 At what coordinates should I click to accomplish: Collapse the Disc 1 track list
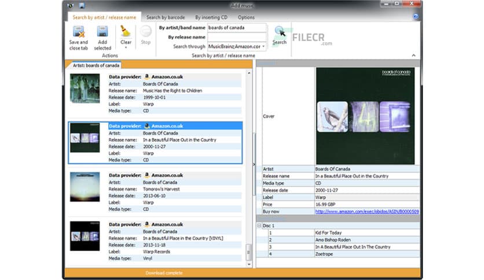pyautogui.click(x=259, y=225)
